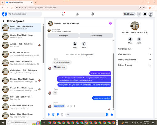Click the conversation list scrollbar
157x125 pixels.
pyautogui.click(x=43, y=44)
